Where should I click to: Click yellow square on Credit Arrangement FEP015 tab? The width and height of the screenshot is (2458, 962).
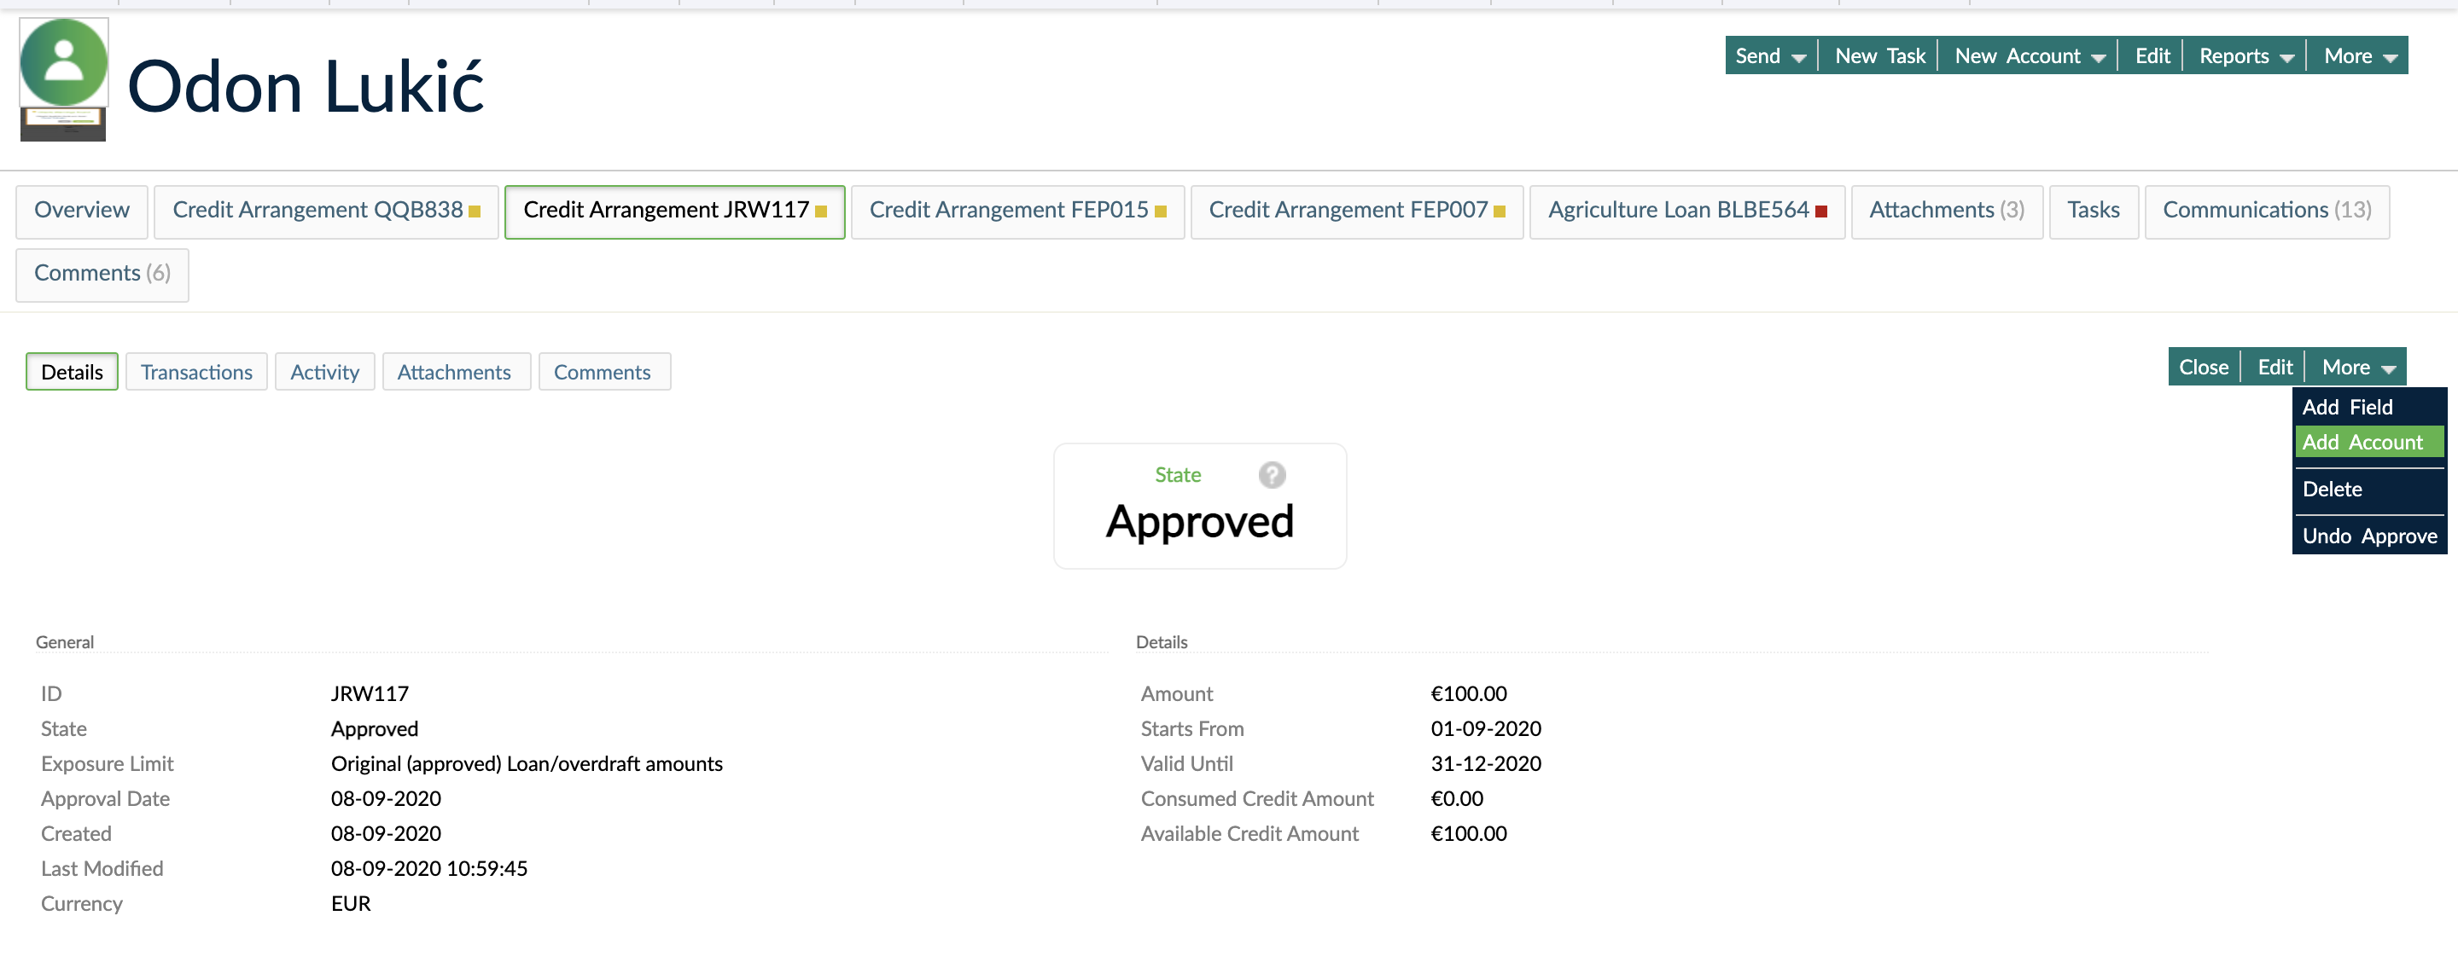pyautogui.click(x=1161, y=212)
